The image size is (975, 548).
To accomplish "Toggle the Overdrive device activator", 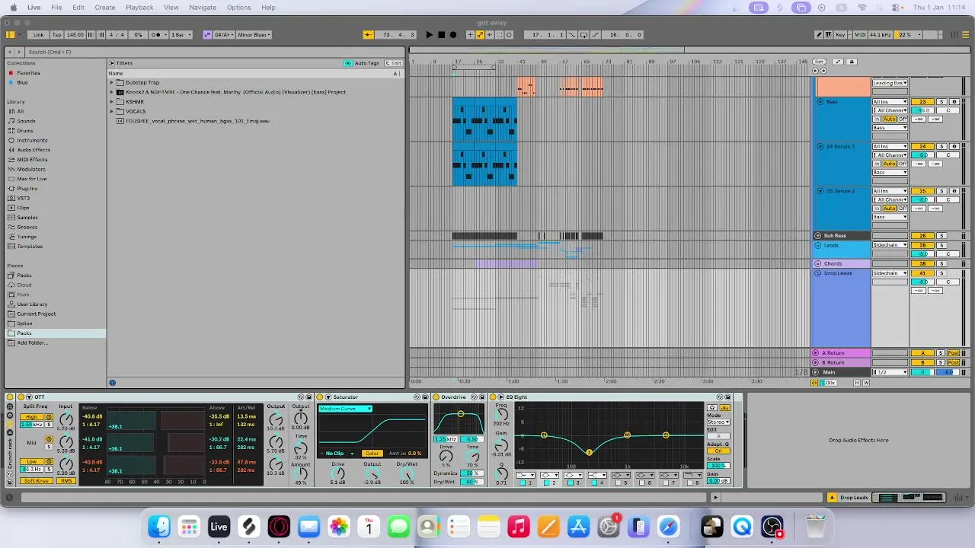I will (x=436, y=397).
